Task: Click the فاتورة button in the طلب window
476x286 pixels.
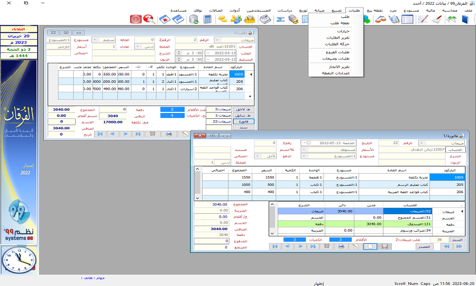Action: [x=243, y=121]
